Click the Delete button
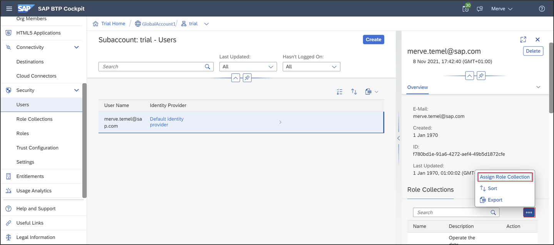Image resolution: width=554 pixels, height=245 pixels. point(533,51)
